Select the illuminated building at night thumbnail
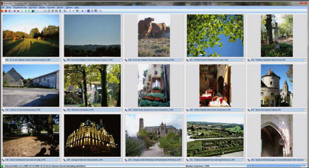309x168 pixels. coord(92,136)
